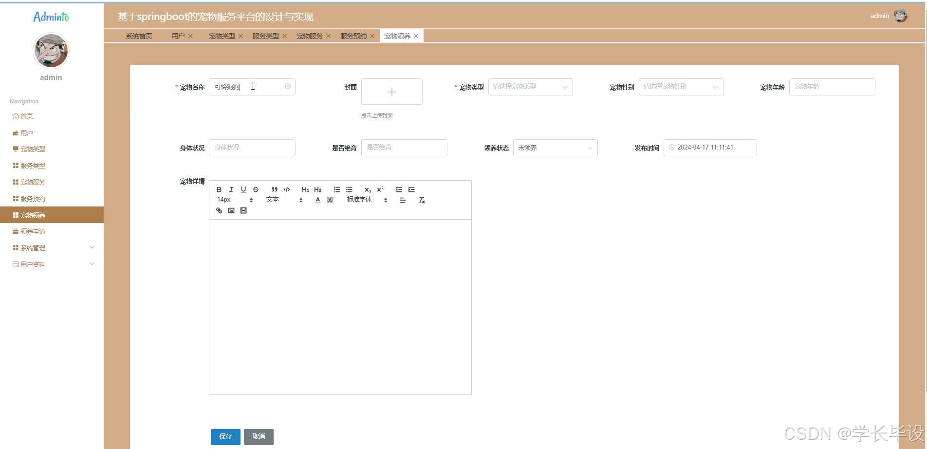
Task: Increase indent in editor
Action: tap(411, 189)
